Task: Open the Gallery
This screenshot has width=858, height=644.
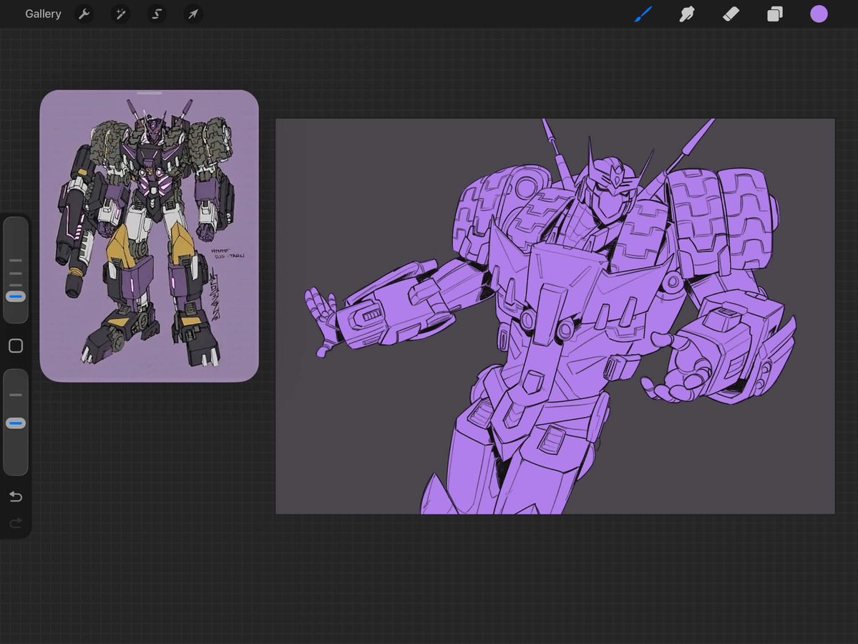Action: pos(43,14)
